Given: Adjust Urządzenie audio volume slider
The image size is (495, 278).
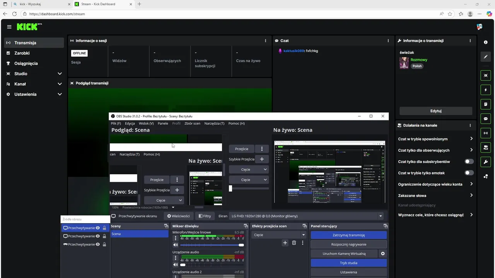Looking at the screenshot, I should click(x=212, y=264).
